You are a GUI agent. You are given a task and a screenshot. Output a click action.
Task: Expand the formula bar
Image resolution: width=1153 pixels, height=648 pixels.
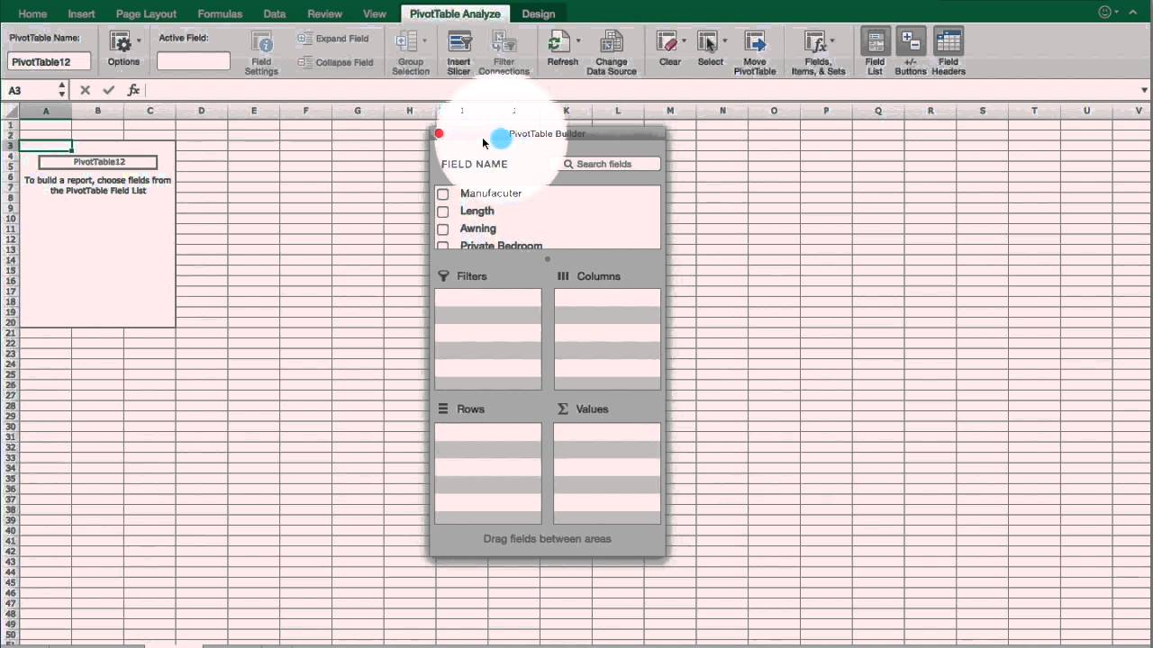[1144, 90]
